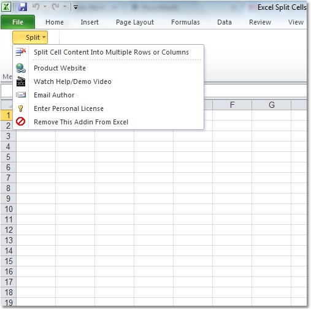Screen dimensions: 311x310
Task: Click the key license icon
Action: coord(21,108)
